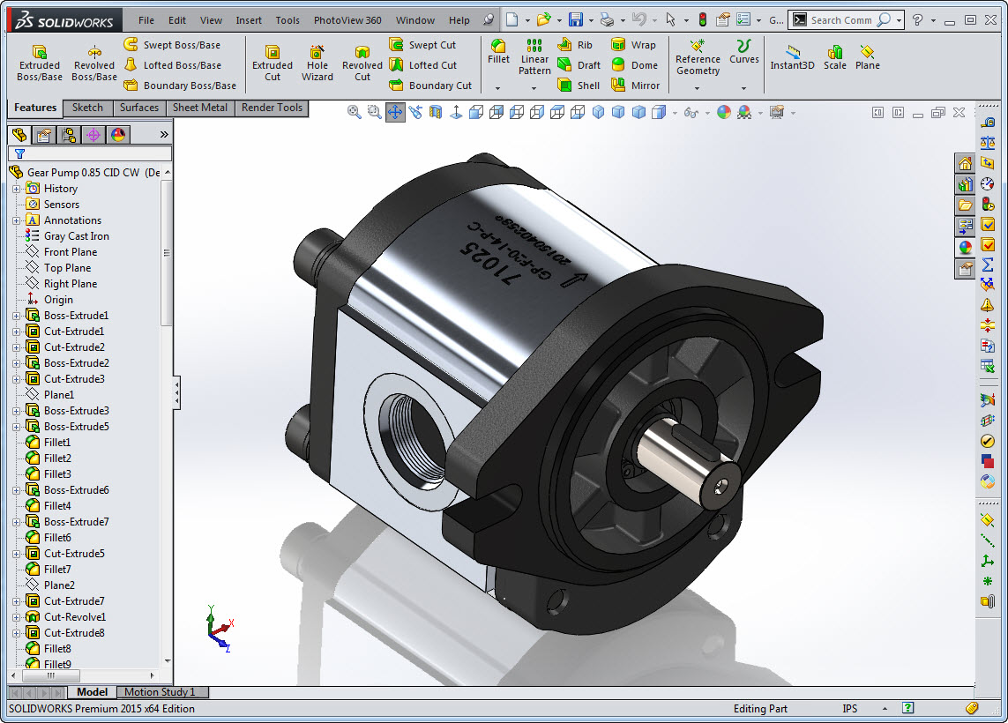1008x723 pixels.
Task: Activate the Extruded Cut tool
Action: click(272, 63)
